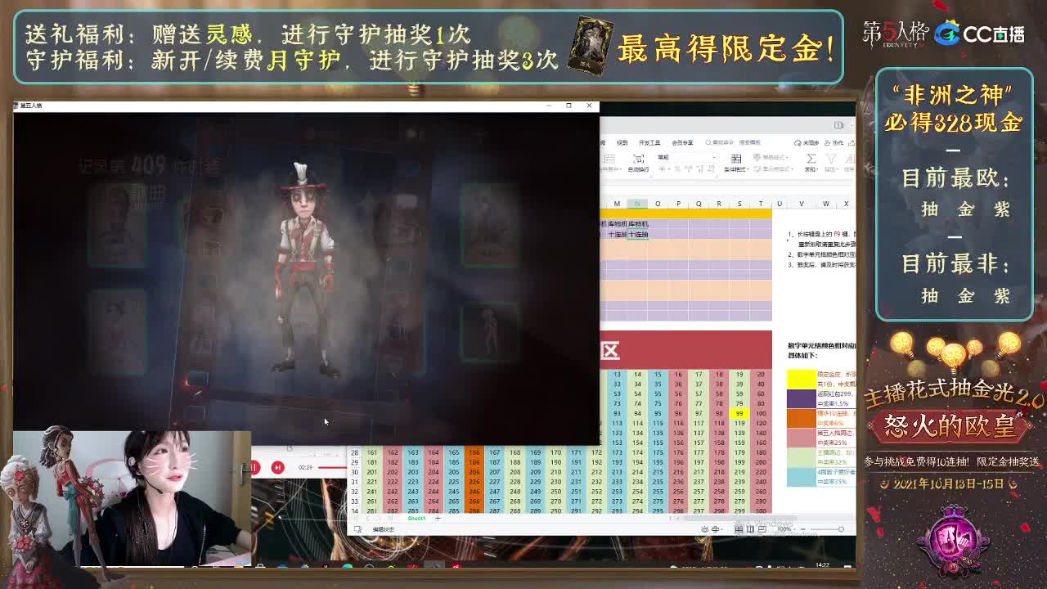The height and width of the screenshot is (589, 1047).
Task: Click the cell 库特机 in column N
Action: tap(637, 224)
